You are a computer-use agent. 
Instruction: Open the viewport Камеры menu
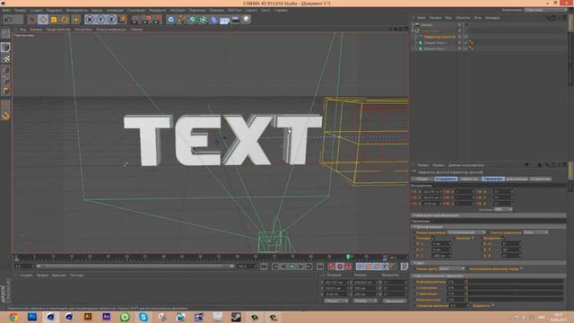(36, 30)
